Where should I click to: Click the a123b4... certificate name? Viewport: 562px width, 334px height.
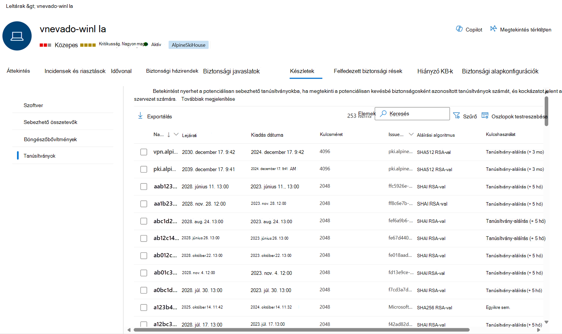(165, 307)
